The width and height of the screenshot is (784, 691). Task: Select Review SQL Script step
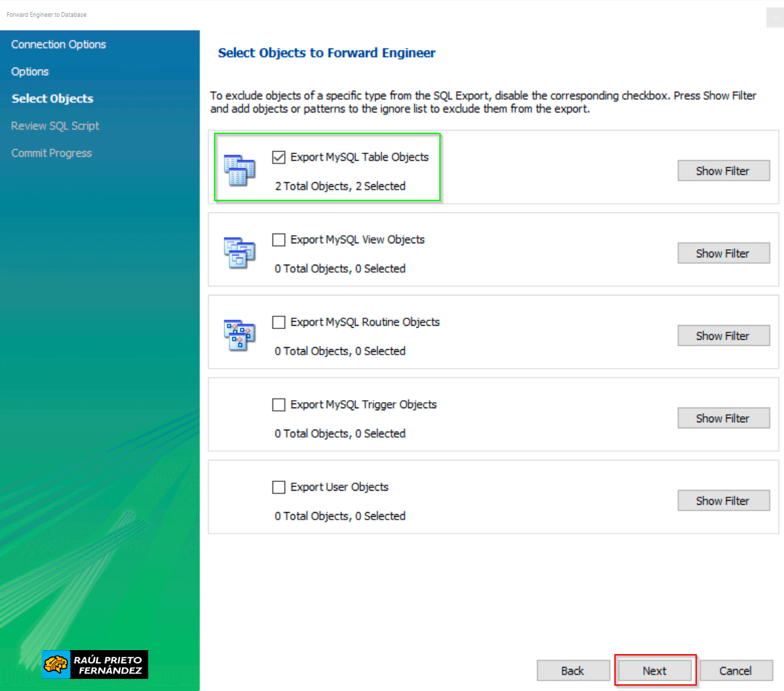click(55, 126)
